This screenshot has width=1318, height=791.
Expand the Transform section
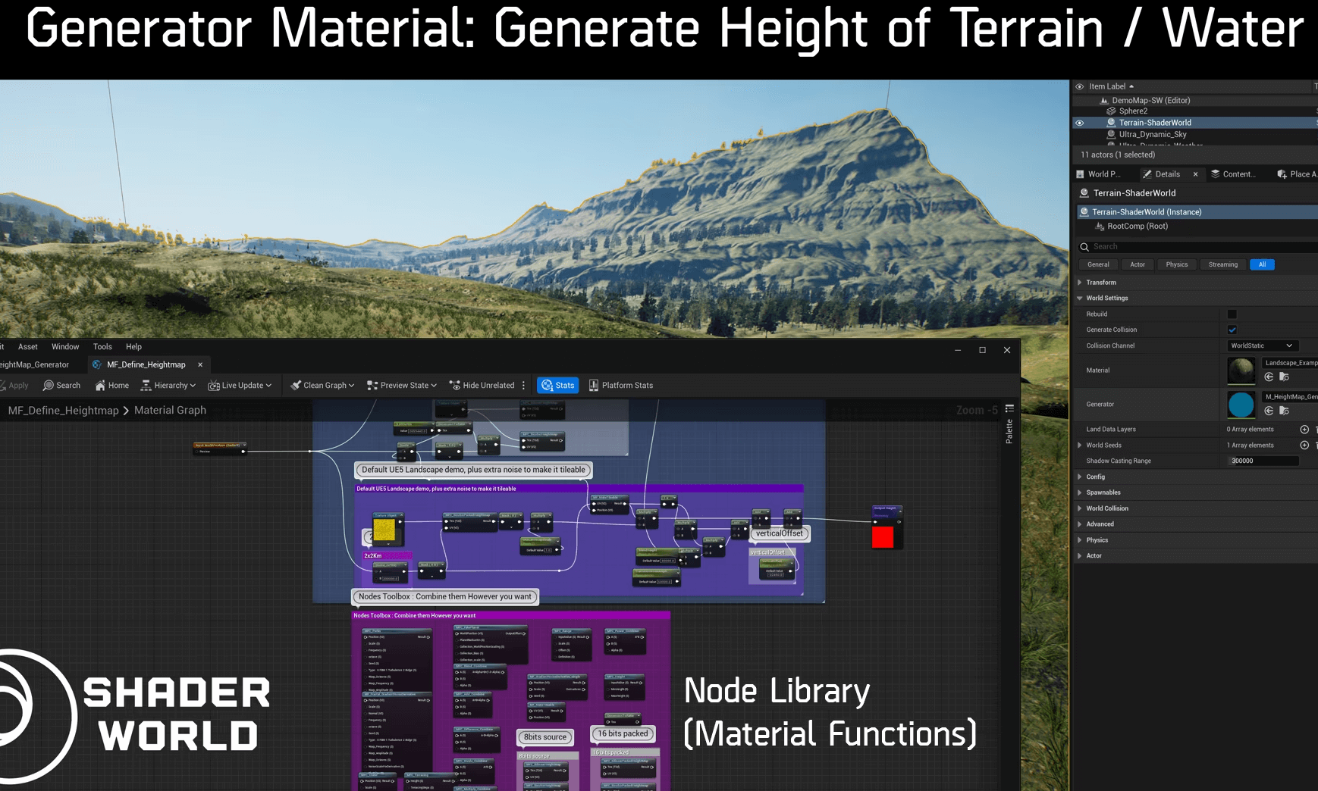tap(1080, 283)
